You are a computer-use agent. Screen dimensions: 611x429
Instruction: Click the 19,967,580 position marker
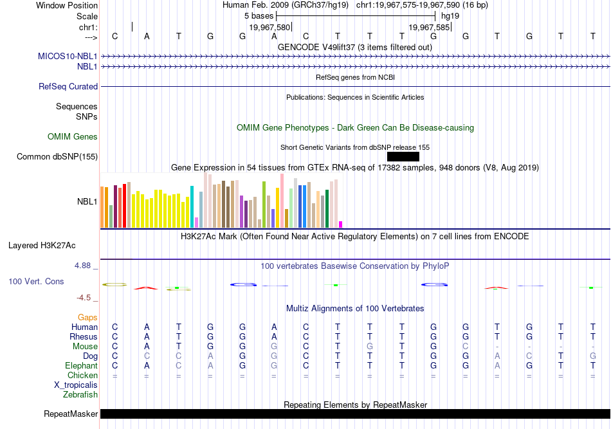pos(269,27)
